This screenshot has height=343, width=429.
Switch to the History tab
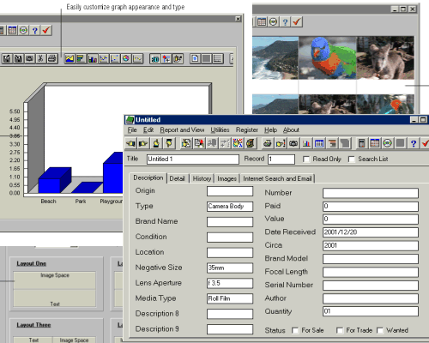pos(202,178)
